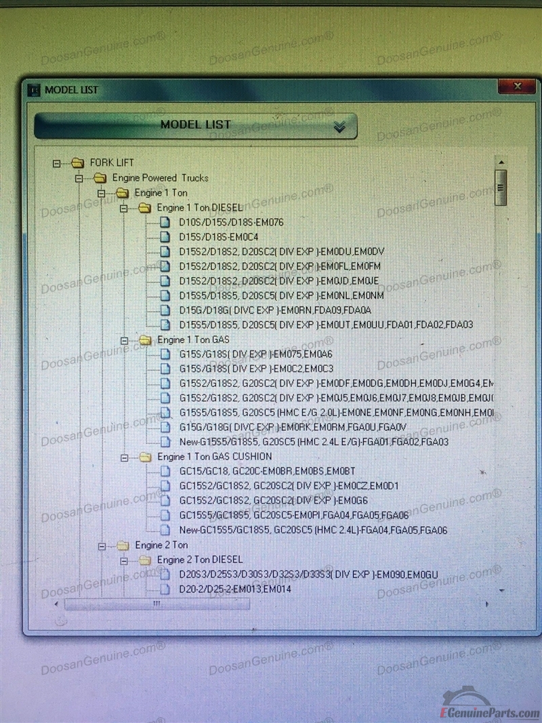Collapse the FORK LIFT tree node
The image size is (542, 723).
point(57,163)
